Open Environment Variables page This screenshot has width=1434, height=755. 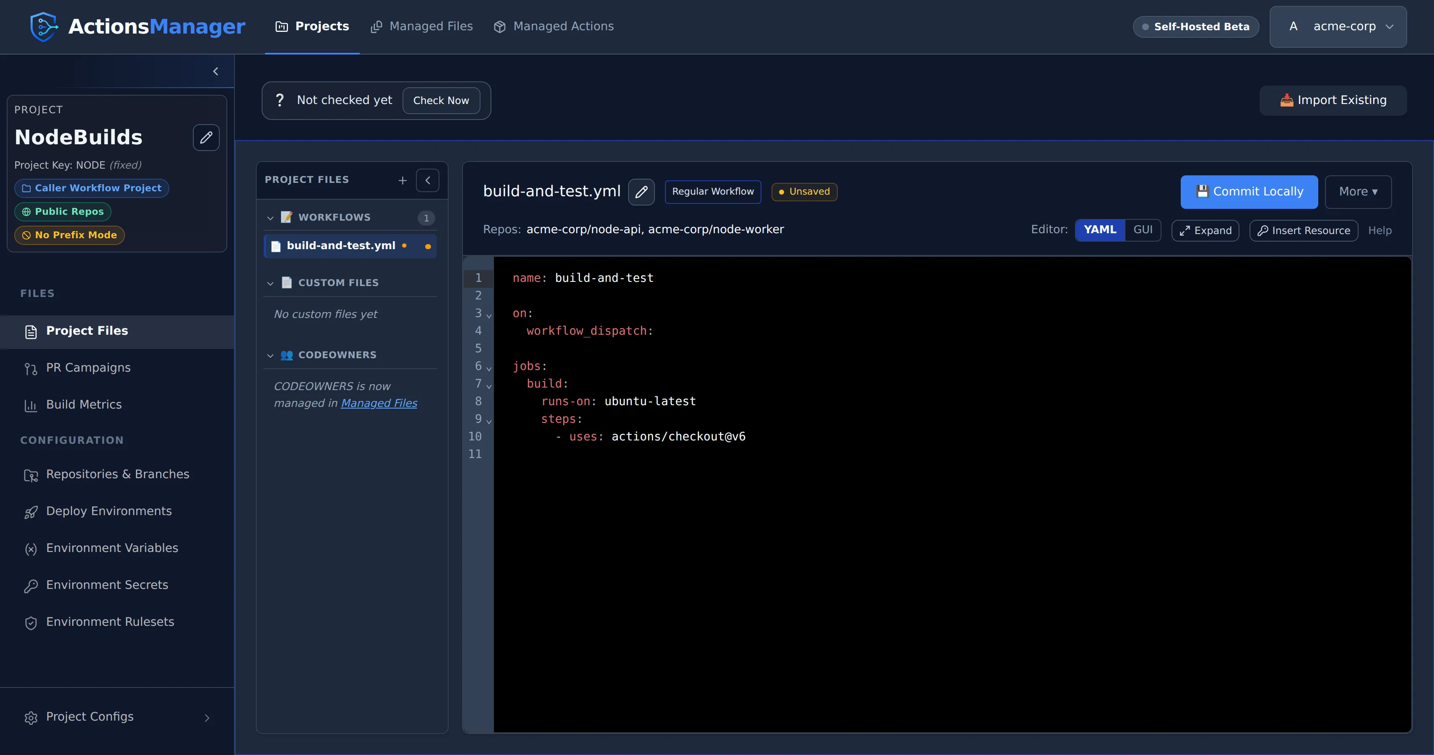[117, 548]
